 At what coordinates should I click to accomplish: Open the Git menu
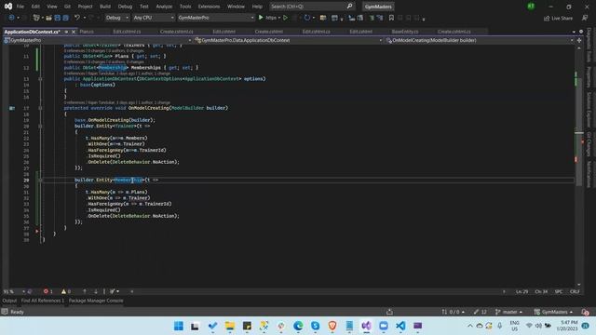tap(67, 7)
